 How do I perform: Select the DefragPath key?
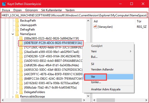click(x=27, y=30)
